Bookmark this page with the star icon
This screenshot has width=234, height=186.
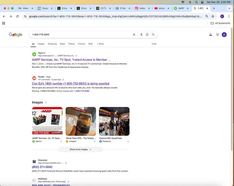(x=213, y=17)
